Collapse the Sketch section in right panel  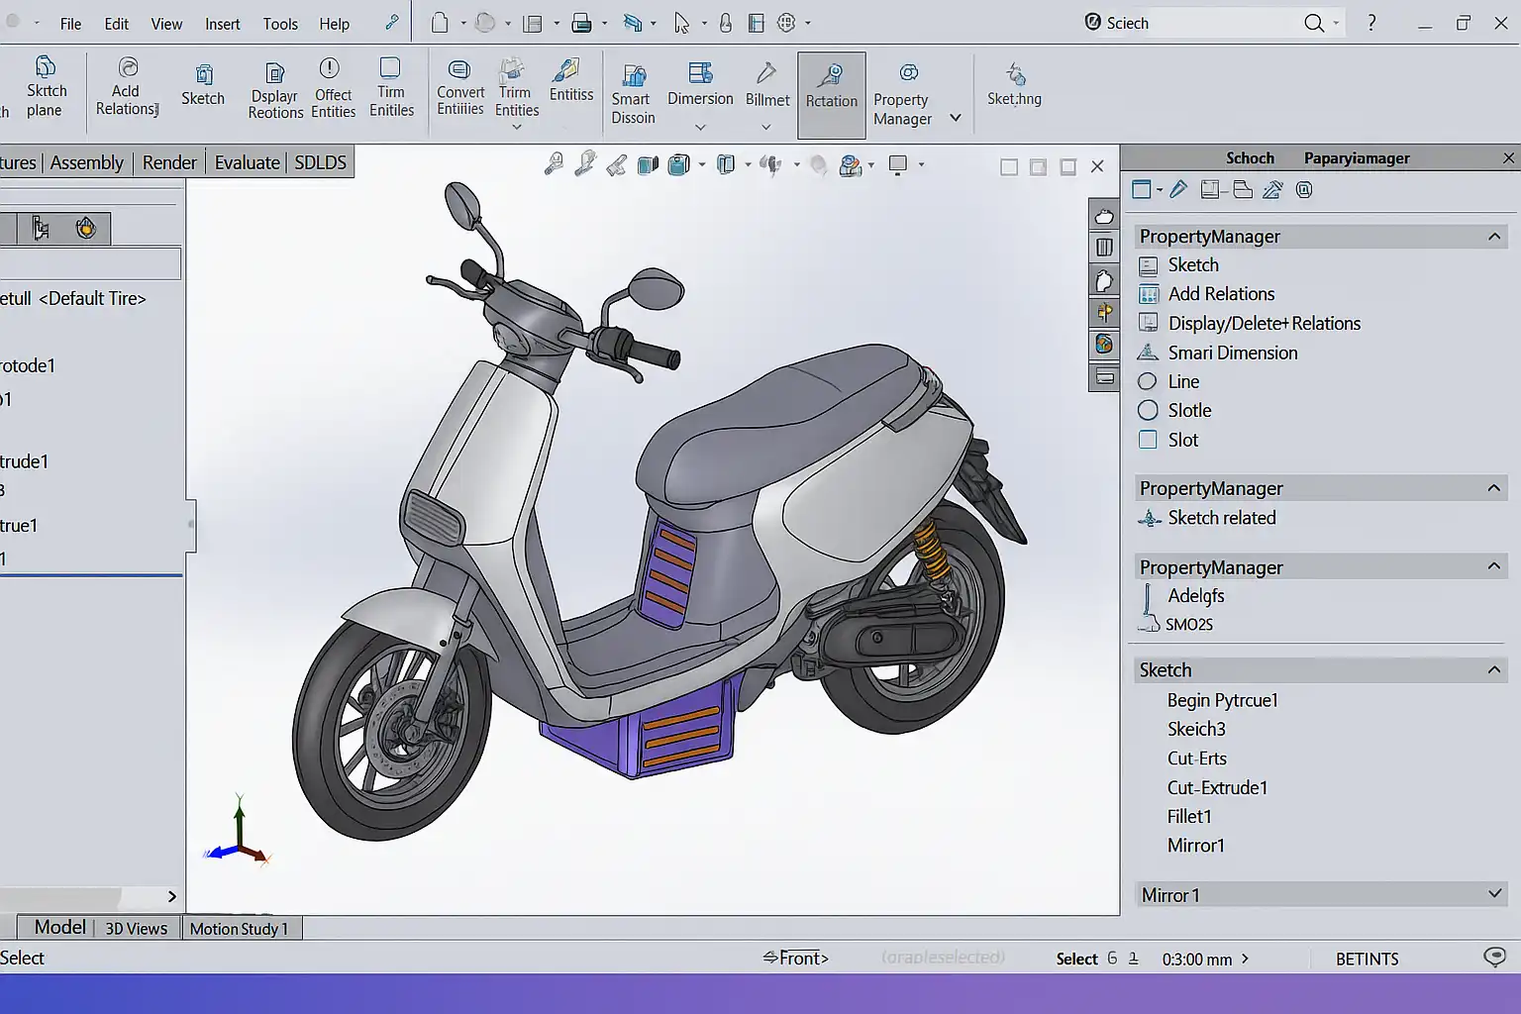[1494, 670]
